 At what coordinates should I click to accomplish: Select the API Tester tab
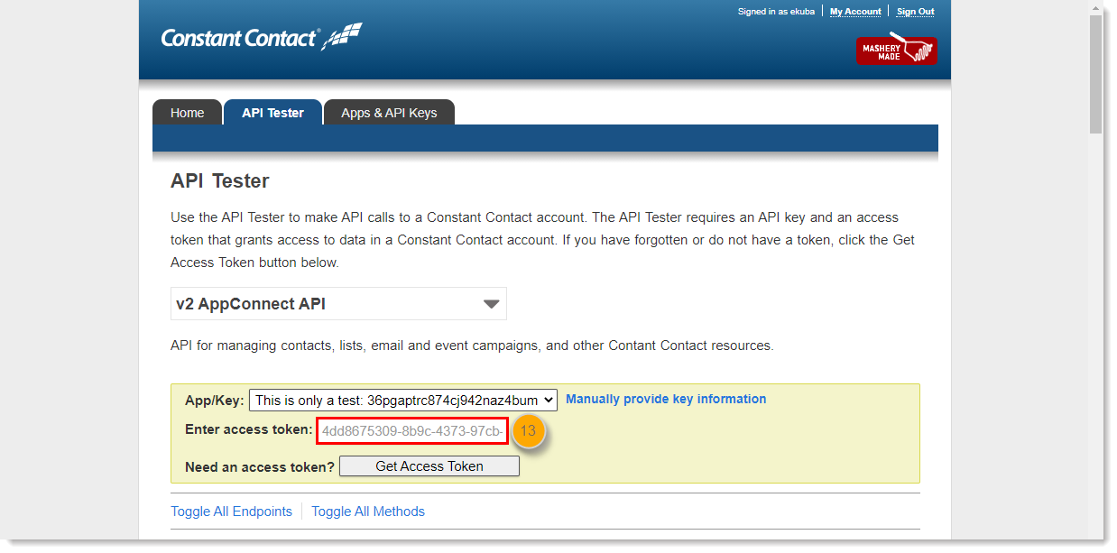point(272,113)
